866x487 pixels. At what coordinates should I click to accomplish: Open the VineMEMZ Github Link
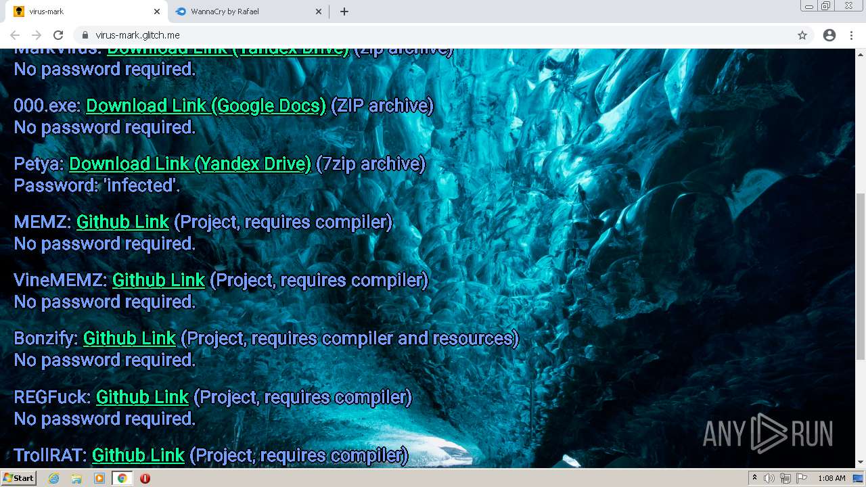coord(158,280)
